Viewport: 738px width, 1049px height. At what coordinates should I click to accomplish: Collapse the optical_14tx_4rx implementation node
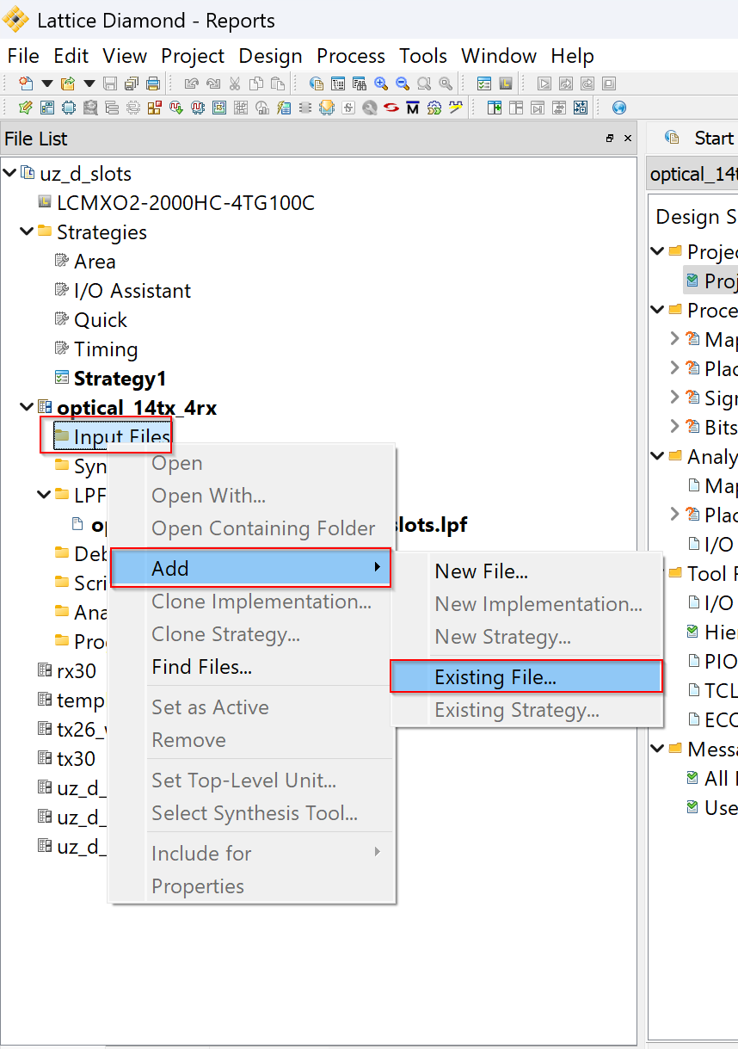(27, 407)
